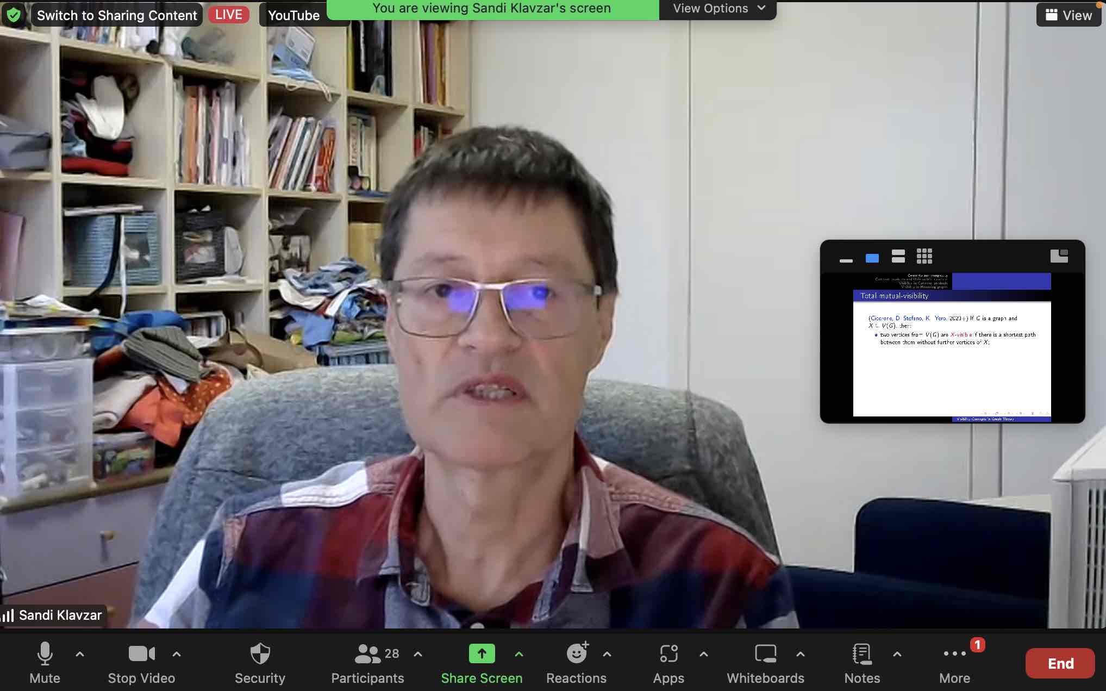
Task: Open the View menu top-right
Action: click(x=1068, y=15)
